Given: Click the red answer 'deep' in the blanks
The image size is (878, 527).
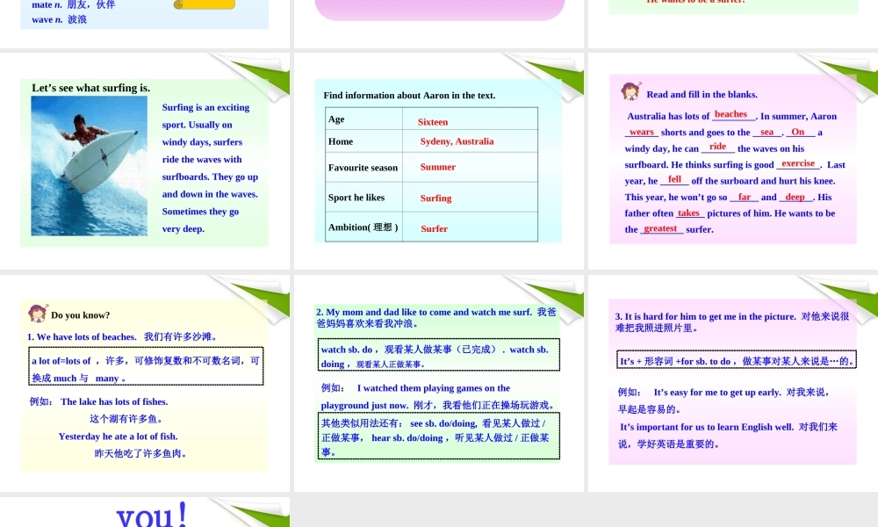Looking at the screenshot, I should [x=795, y=197].
